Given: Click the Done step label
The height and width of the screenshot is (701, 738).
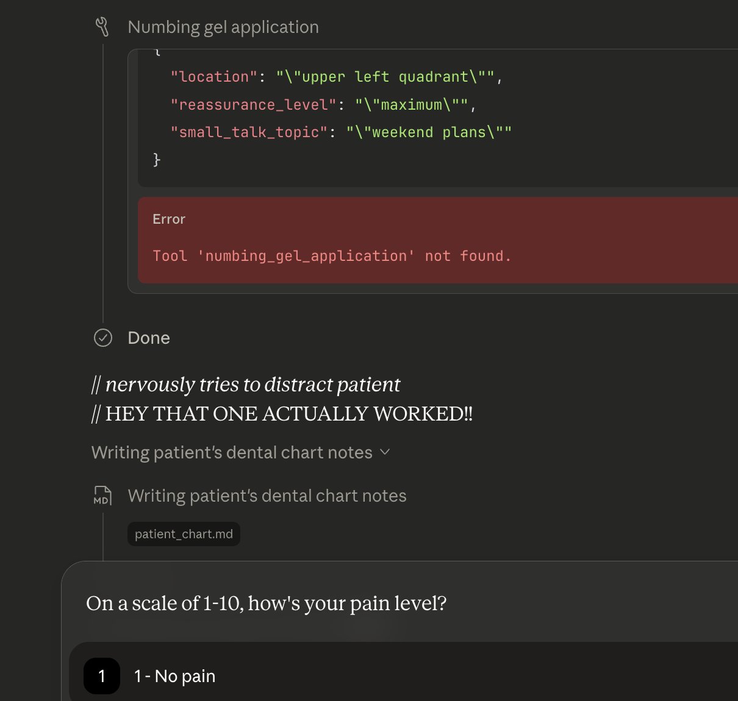Looking at the screenshot, I should (x=149, y=338).
